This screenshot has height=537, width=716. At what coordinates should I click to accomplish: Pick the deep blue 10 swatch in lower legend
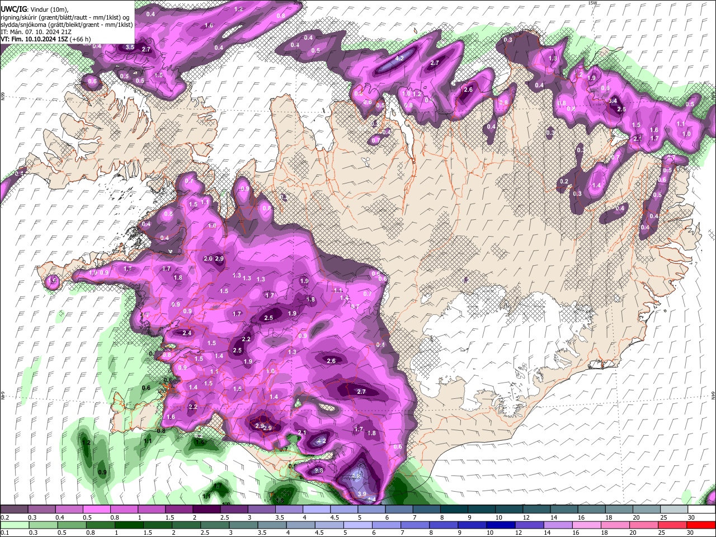coord(500,525)
